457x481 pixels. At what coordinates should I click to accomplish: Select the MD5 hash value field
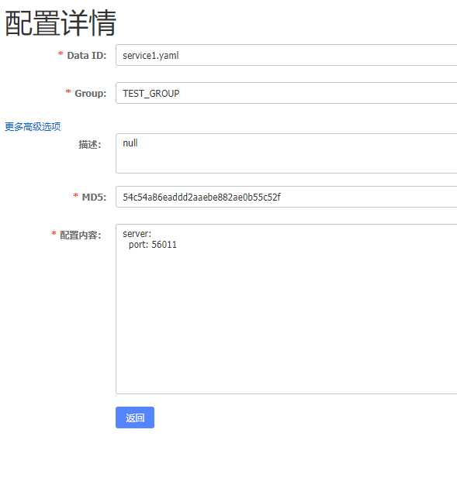click(286, 197)
